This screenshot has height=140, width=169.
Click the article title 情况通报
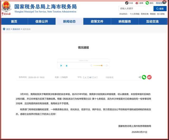(x=83, y=48)
